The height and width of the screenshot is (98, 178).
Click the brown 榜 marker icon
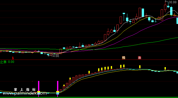pos(123,58)
